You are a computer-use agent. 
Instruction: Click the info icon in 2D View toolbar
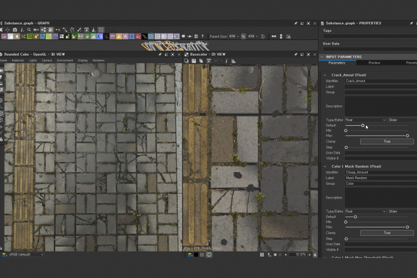coord(226,61)
